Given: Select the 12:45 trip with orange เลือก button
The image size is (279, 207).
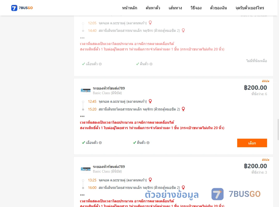Looking at the screenshot, I should (x=252, y=143).
